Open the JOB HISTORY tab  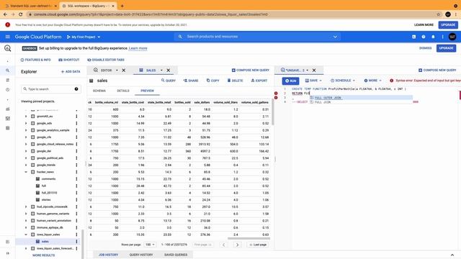coord(108,255)
